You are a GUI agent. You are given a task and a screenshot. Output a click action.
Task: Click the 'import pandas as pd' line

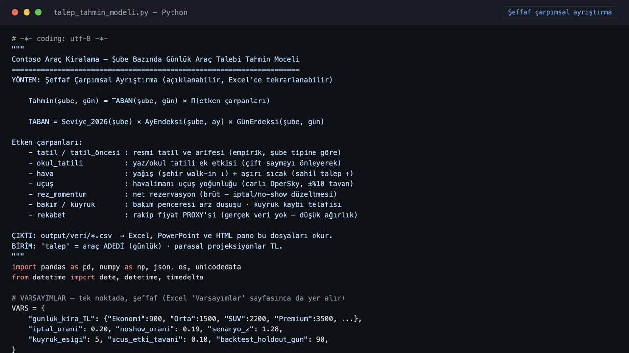(x=126, y=267)
